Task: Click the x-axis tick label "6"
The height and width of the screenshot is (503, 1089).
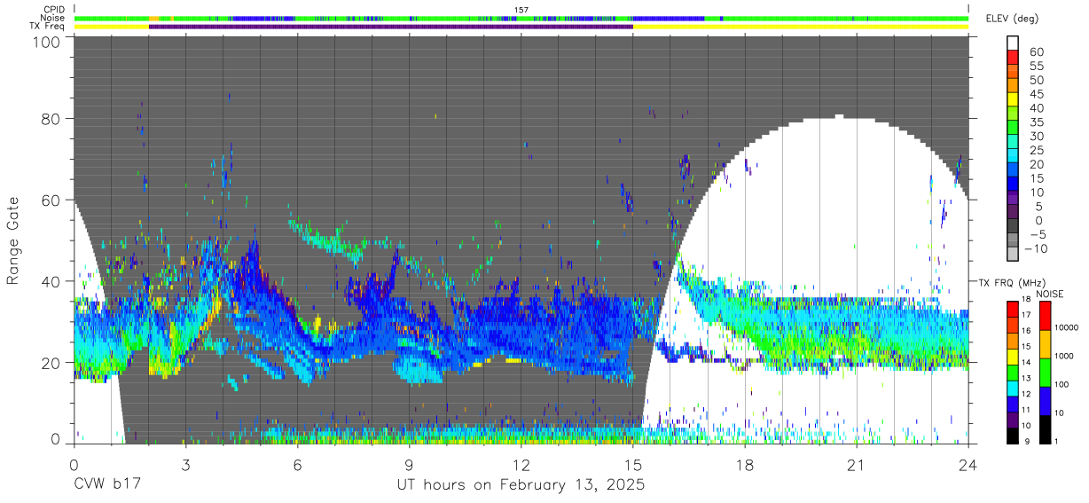Action: (297, 464)
